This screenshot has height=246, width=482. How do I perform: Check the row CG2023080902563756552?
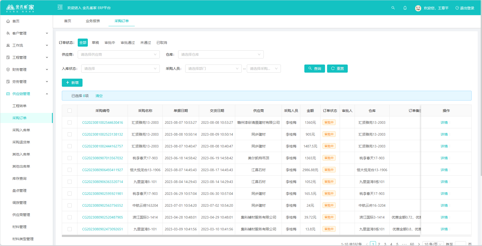(70, 205)
